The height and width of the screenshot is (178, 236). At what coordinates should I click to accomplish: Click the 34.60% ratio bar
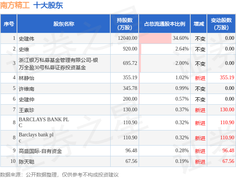tap(155, 38)
